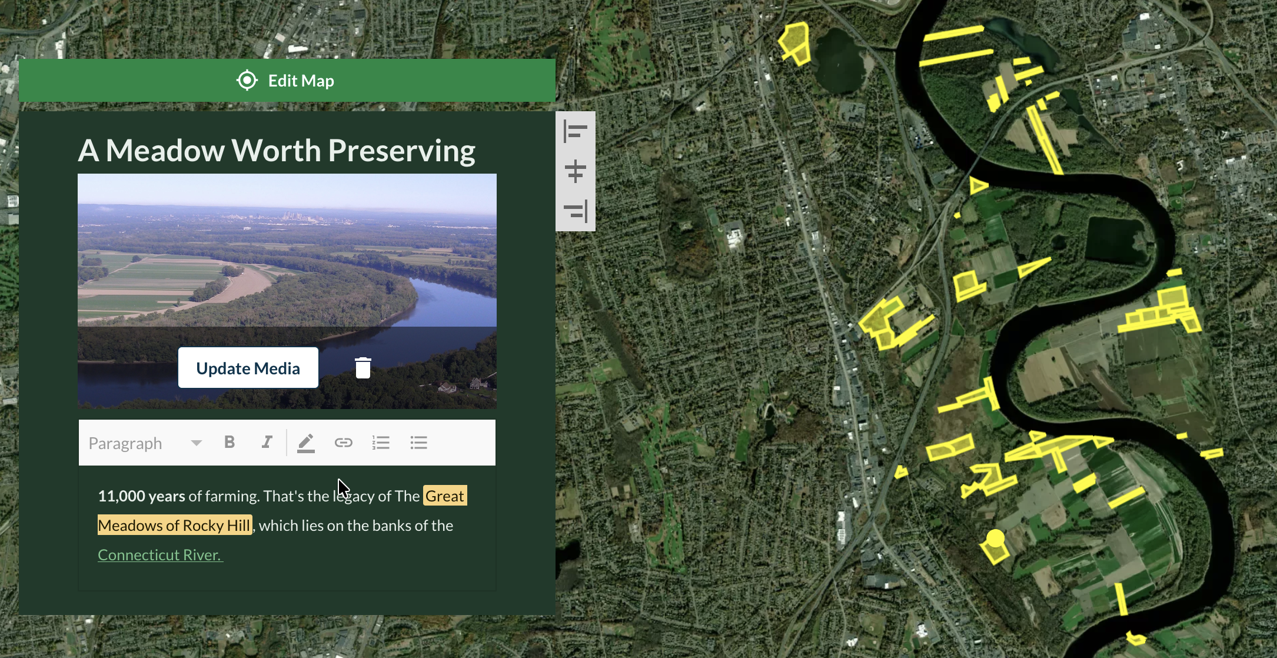Align the panel to the right

click(x=576, y=211)
